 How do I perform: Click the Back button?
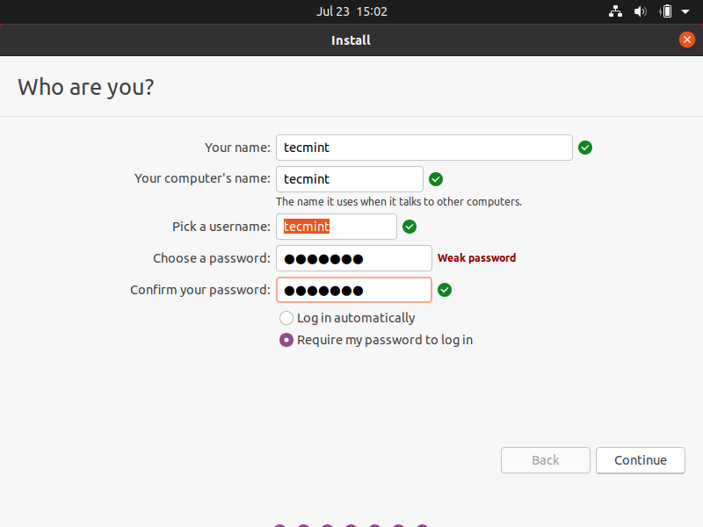[545, 460]
